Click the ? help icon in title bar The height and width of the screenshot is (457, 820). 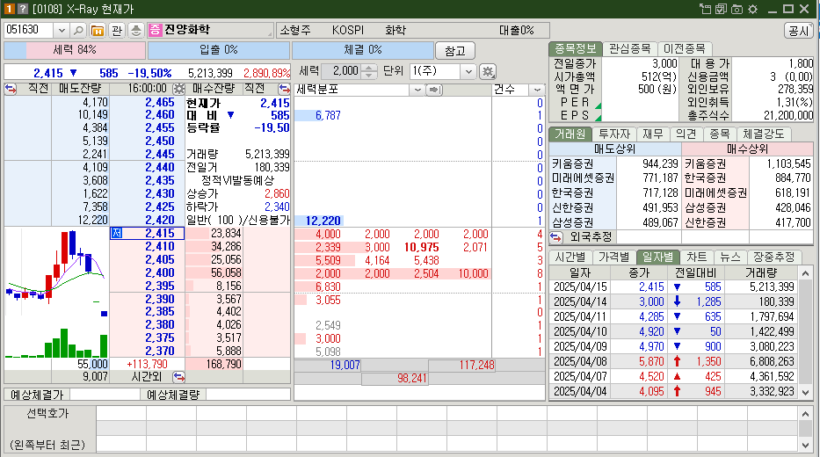[x=23, y=9]
